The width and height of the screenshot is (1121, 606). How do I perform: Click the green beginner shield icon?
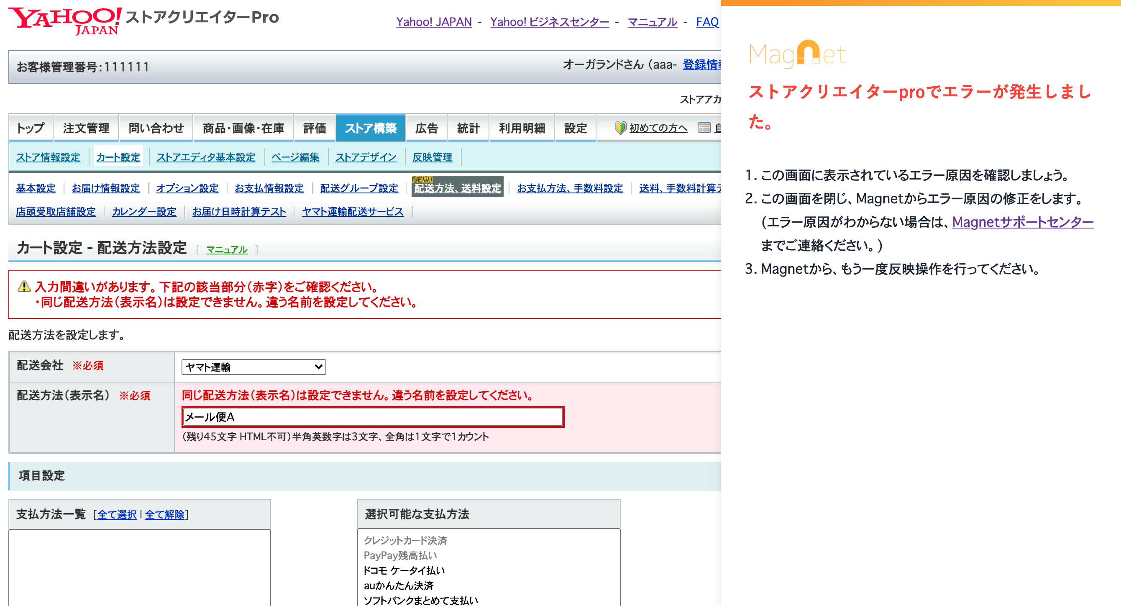click(x=620, y=128)
